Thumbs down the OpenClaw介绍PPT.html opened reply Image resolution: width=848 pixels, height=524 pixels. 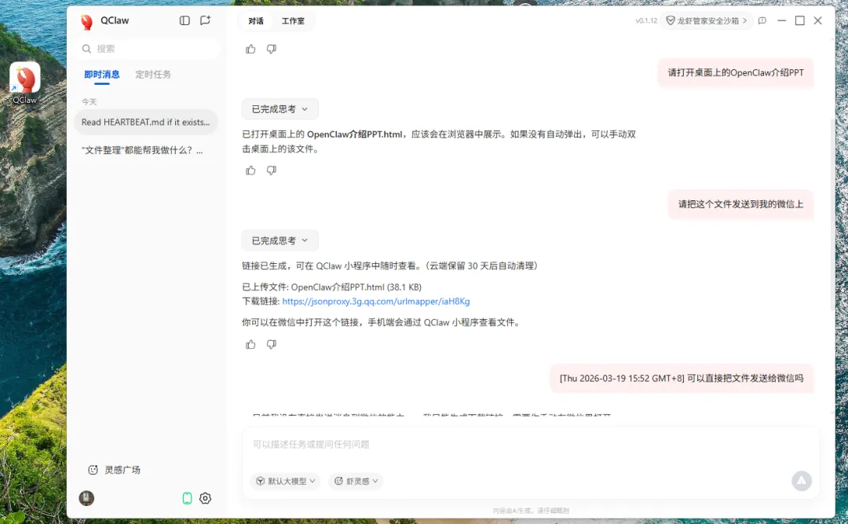coord(272,170)
